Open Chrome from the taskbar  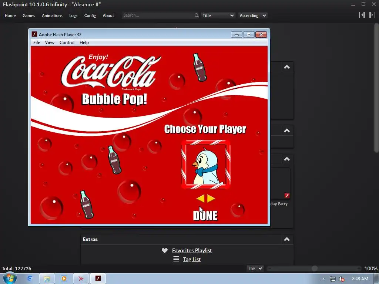point(30,278)
